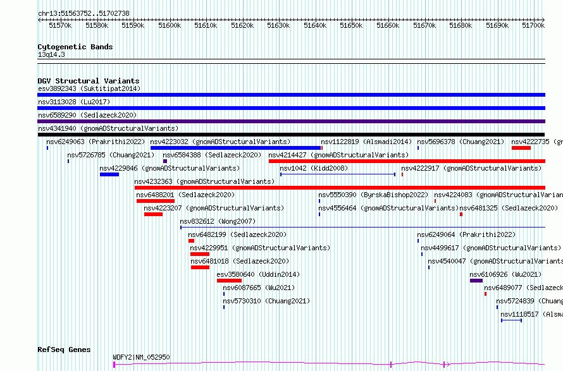Viewport: 563px width, 371px height.
Task: Select nsv6488201 (Sedlazeck2020) label
Action: [x=185, y=195]
